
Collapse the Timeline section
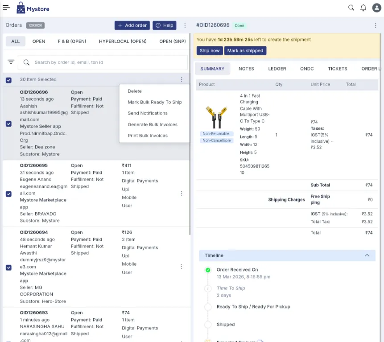click(x=367, y=255)
